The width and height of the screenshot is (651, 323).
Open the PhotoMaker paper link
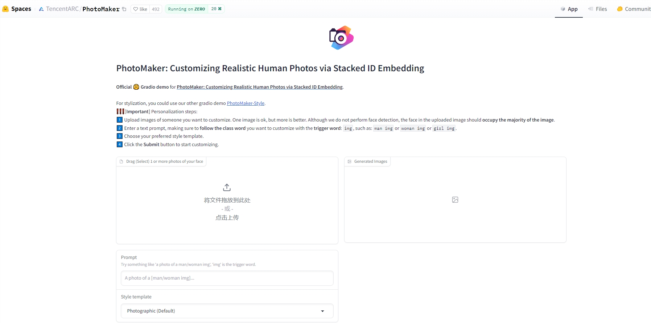(x=259, y=87)
